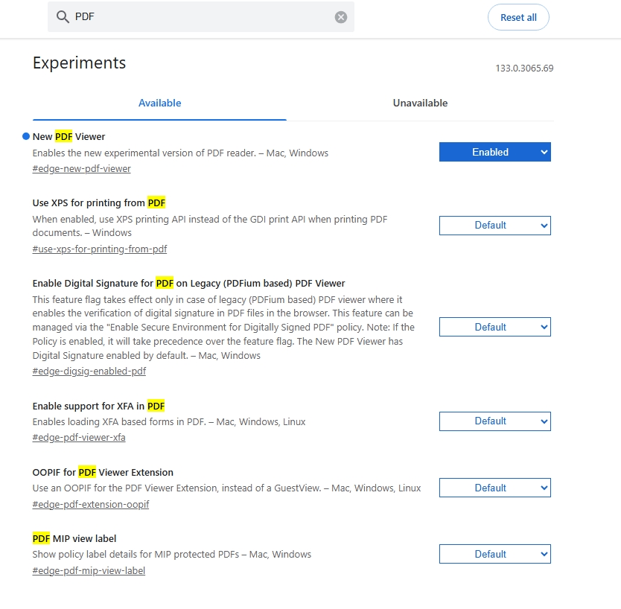Click the #edge-digsig-enabled-pdf anchor link
The image size is (621, 609).
[x=89, y=372]
